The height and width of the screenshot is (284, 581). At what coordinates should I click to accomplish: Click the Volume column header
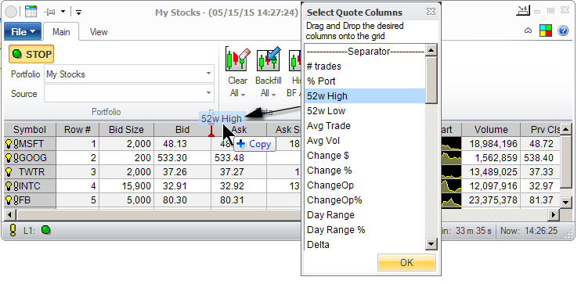[491, 130]
